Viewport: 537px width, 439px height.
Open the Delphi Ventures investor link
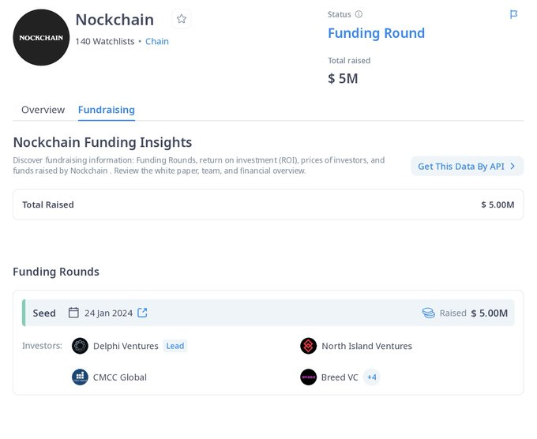126,346
